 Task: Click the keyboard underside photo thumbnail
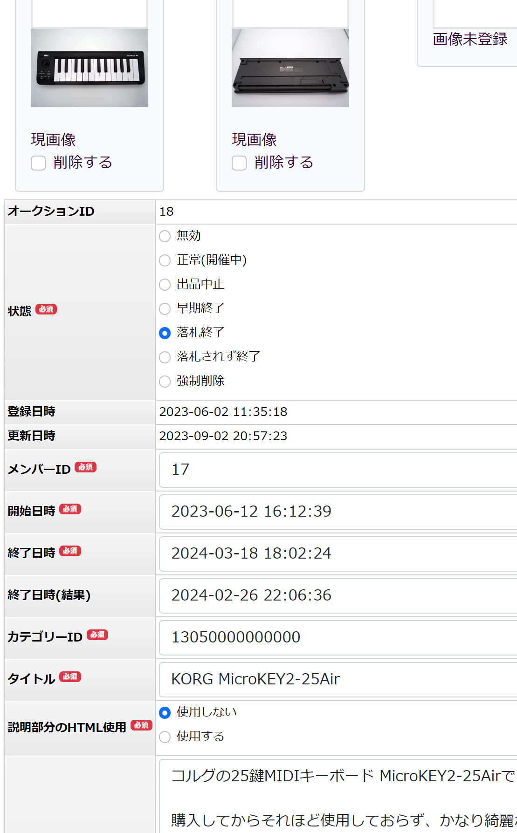[x=290, y=68]
